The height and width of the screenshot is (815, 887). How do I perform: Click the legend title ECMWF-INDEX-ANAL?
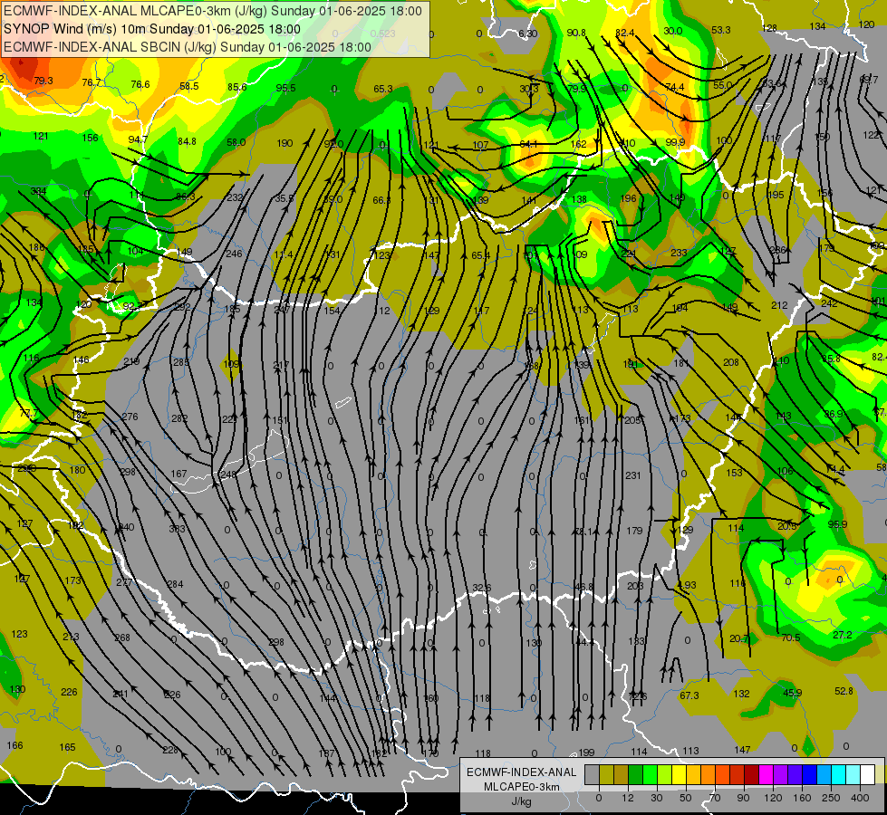click(x=522, y=772)
